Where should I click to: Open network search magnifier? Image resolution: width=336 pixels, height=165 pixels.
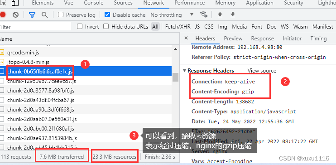click(44, 15)
